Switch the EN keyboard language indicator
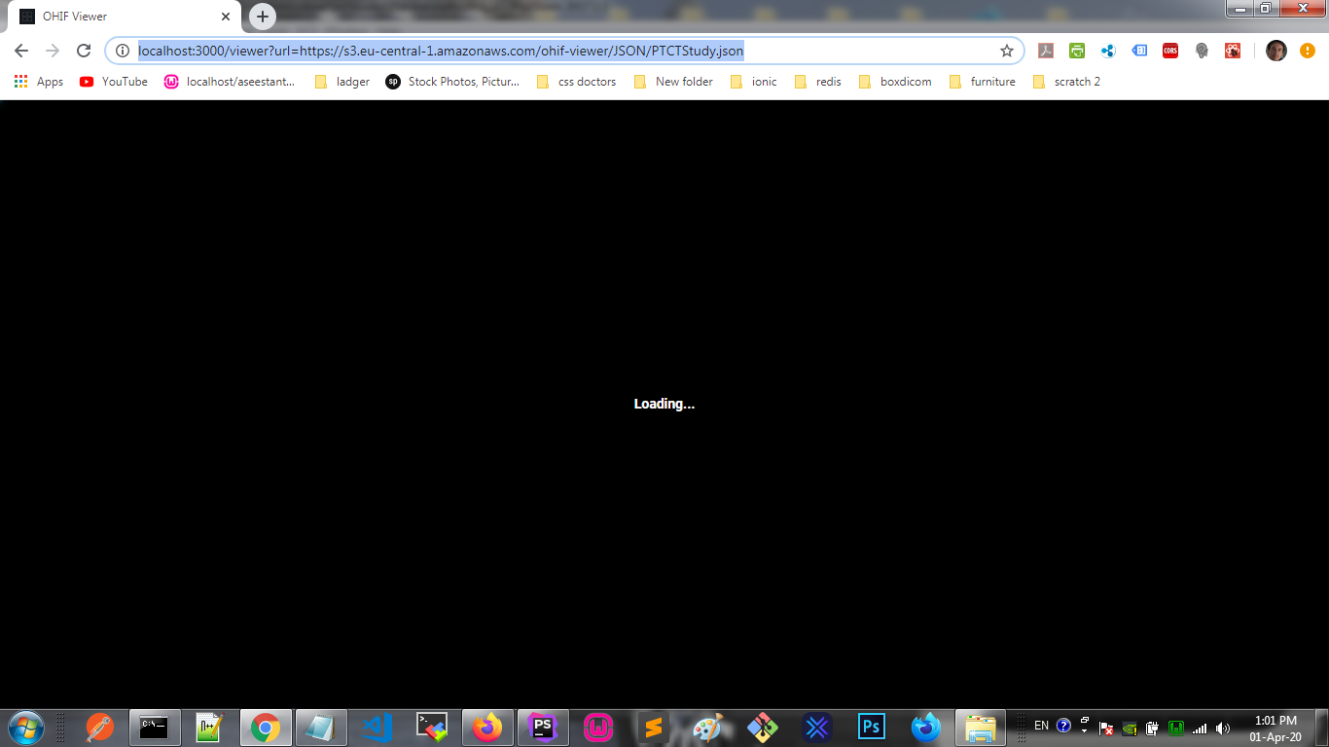The height and width of the screenshot is (747, 1329). (x=1040, y=725)
